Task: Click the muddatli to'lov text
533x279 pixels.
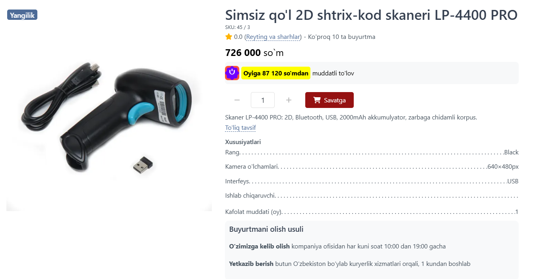Action: click(333, 73)
